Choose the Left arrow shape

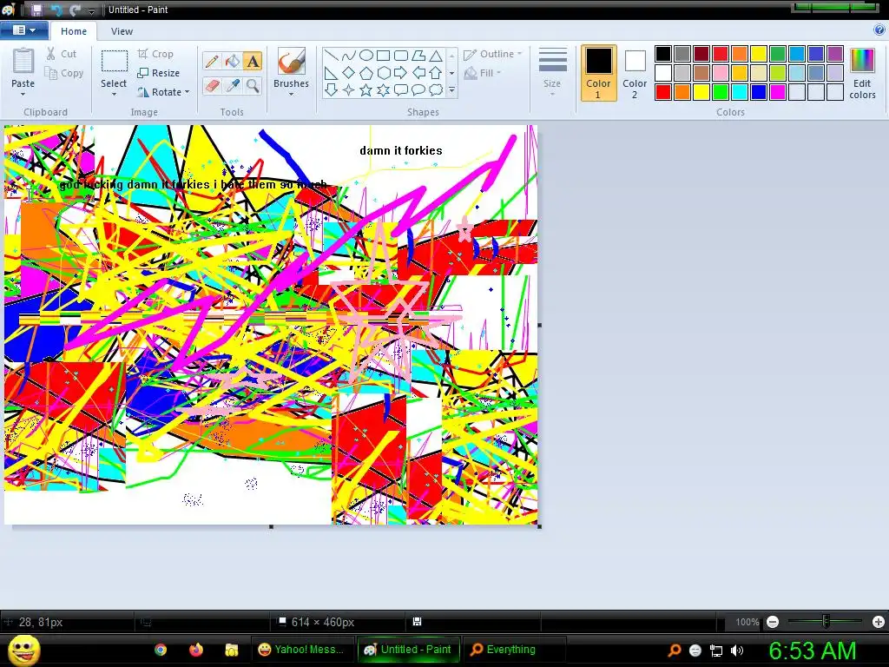pyautogui.click(x=418, y=73)
